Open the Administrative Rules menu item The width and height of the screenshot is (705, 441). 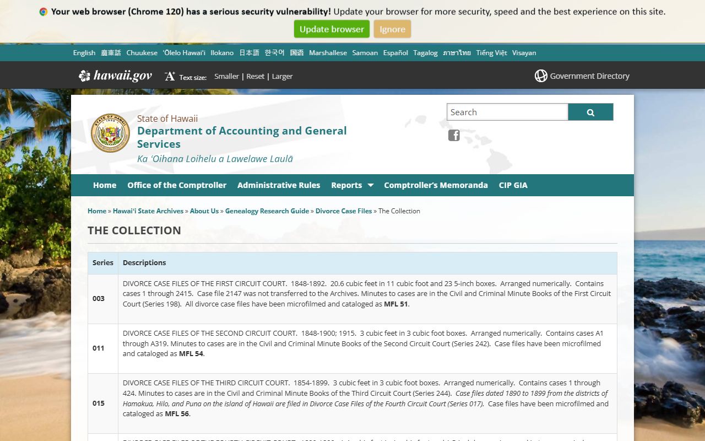coord(279,185)
